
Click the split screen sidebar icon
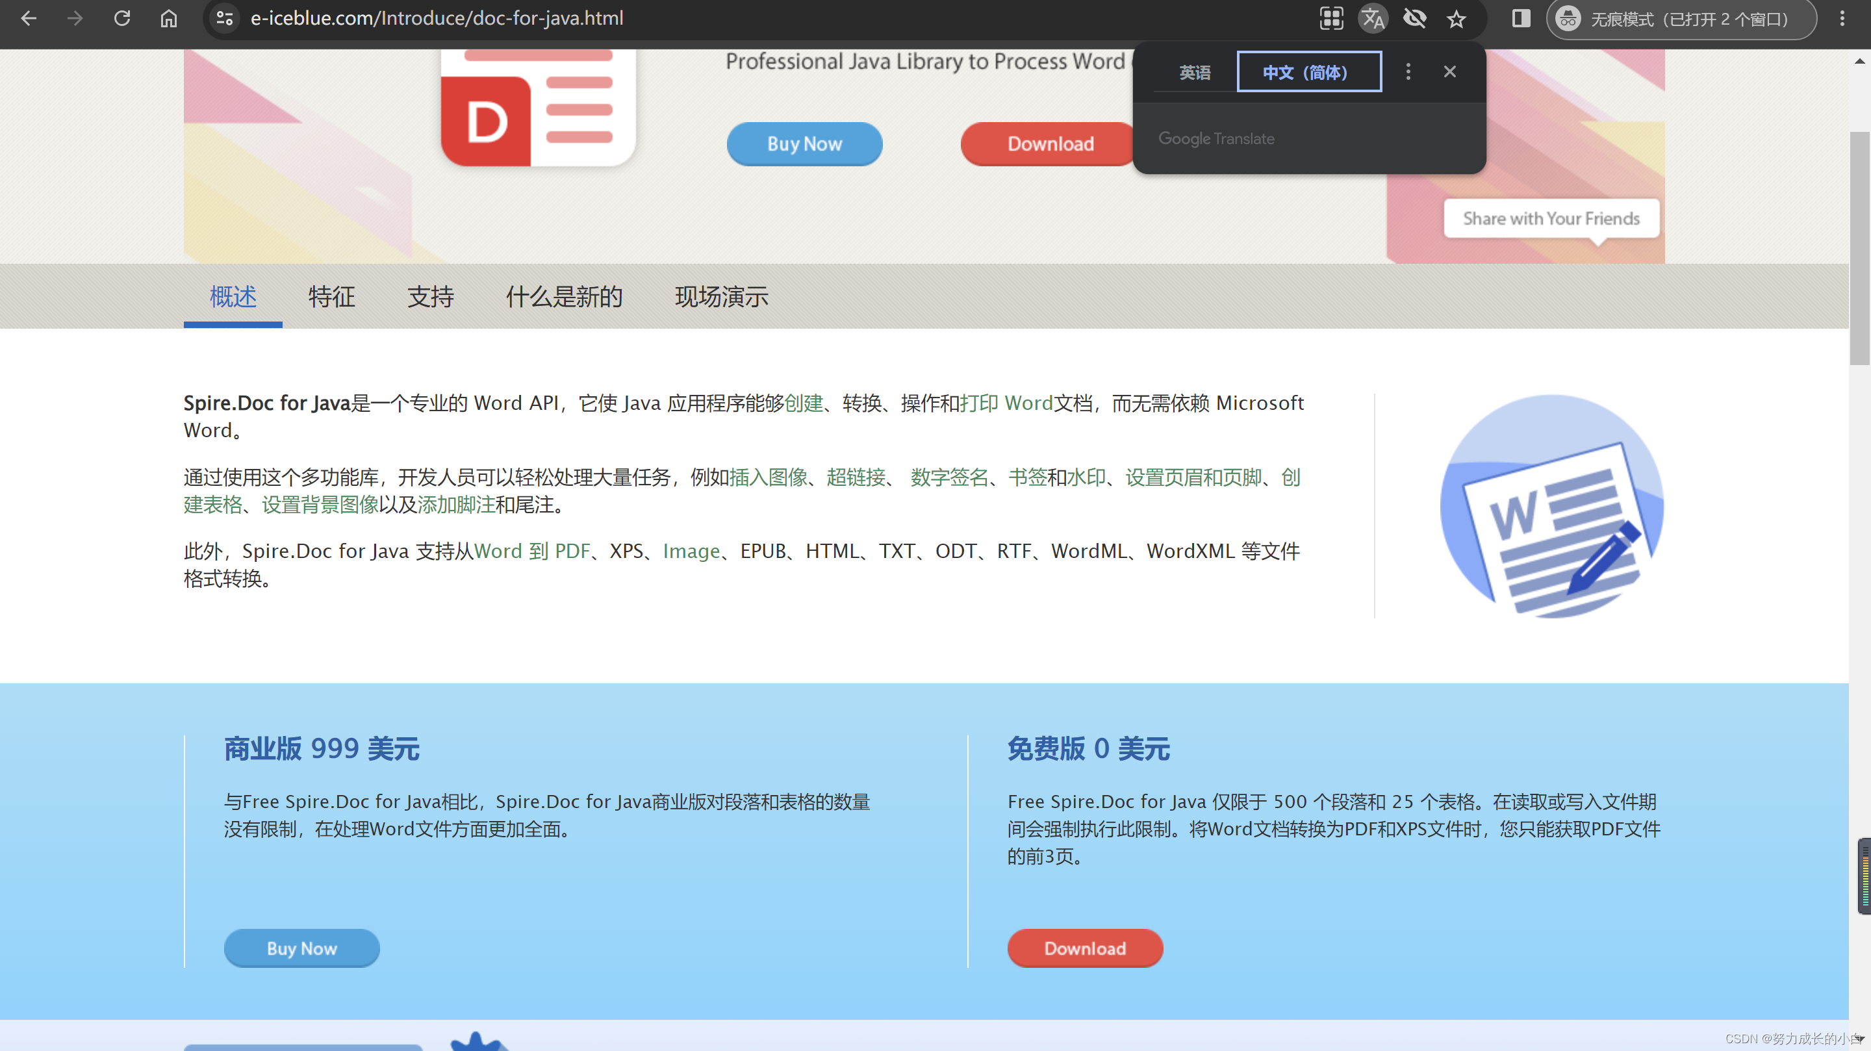pyautogui.click(x=1520, y=19)
